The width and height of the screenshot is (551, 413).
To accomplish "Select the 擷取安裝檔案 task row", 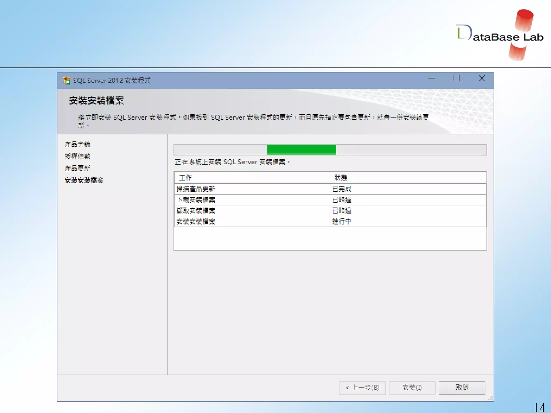I will [330, 211].
